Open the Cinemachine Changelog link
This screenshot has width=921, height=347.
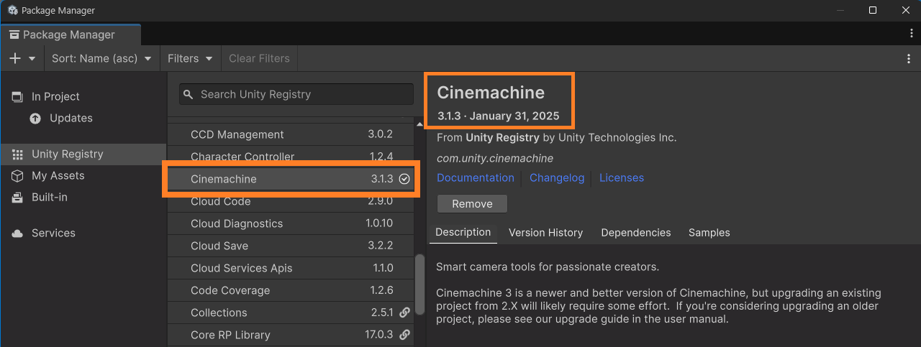click(557, 177)
